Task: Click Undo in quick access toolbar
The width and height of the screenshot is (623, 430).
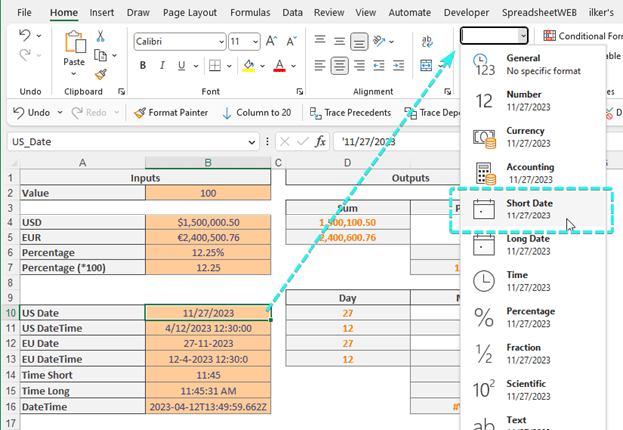Action: 31,113
